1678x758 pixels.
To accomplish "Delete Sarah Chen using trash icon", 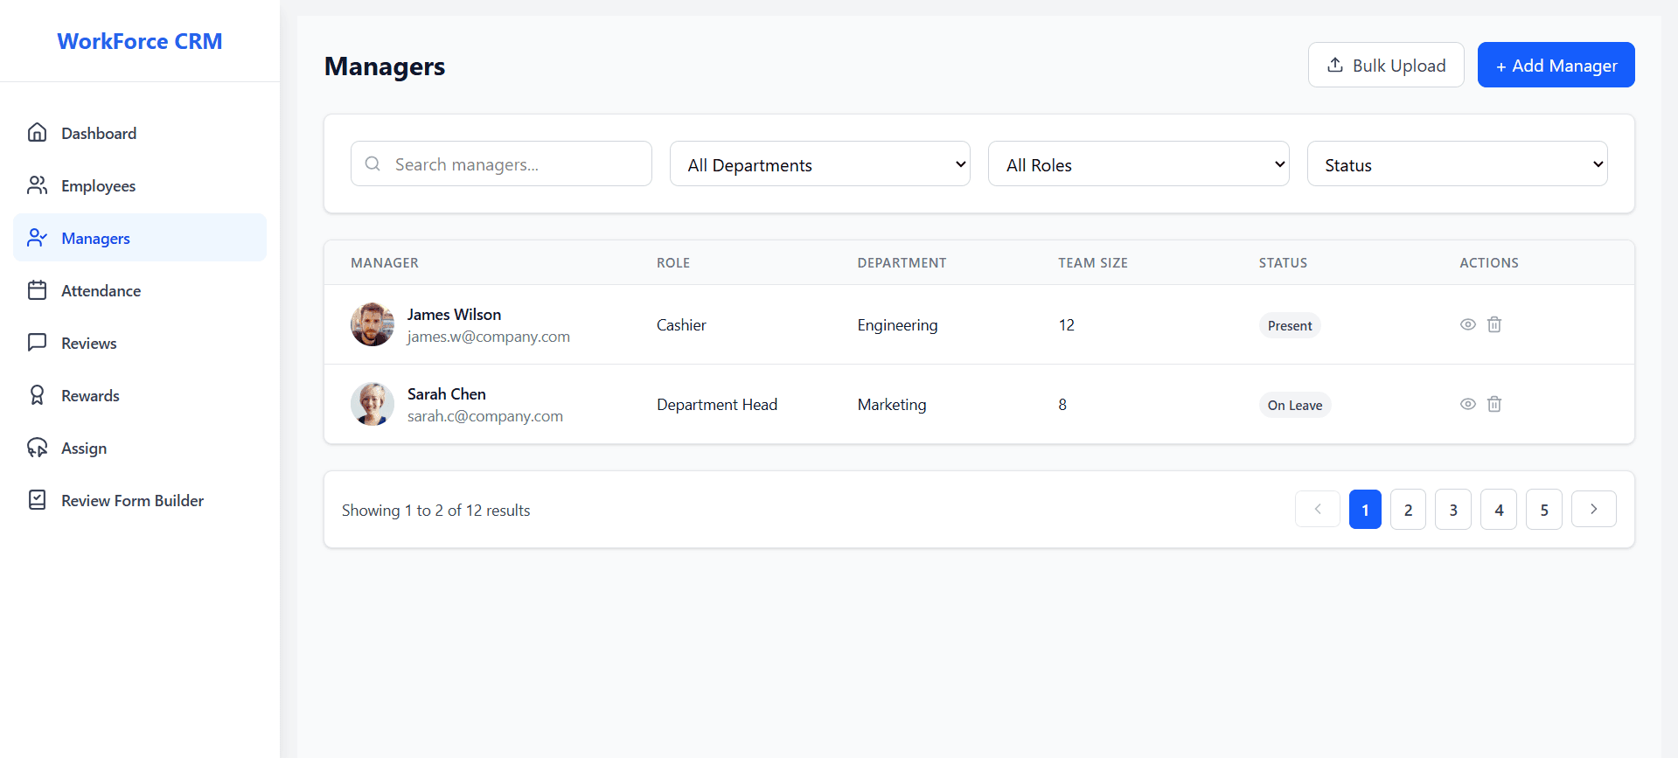I will point(1494,404).
